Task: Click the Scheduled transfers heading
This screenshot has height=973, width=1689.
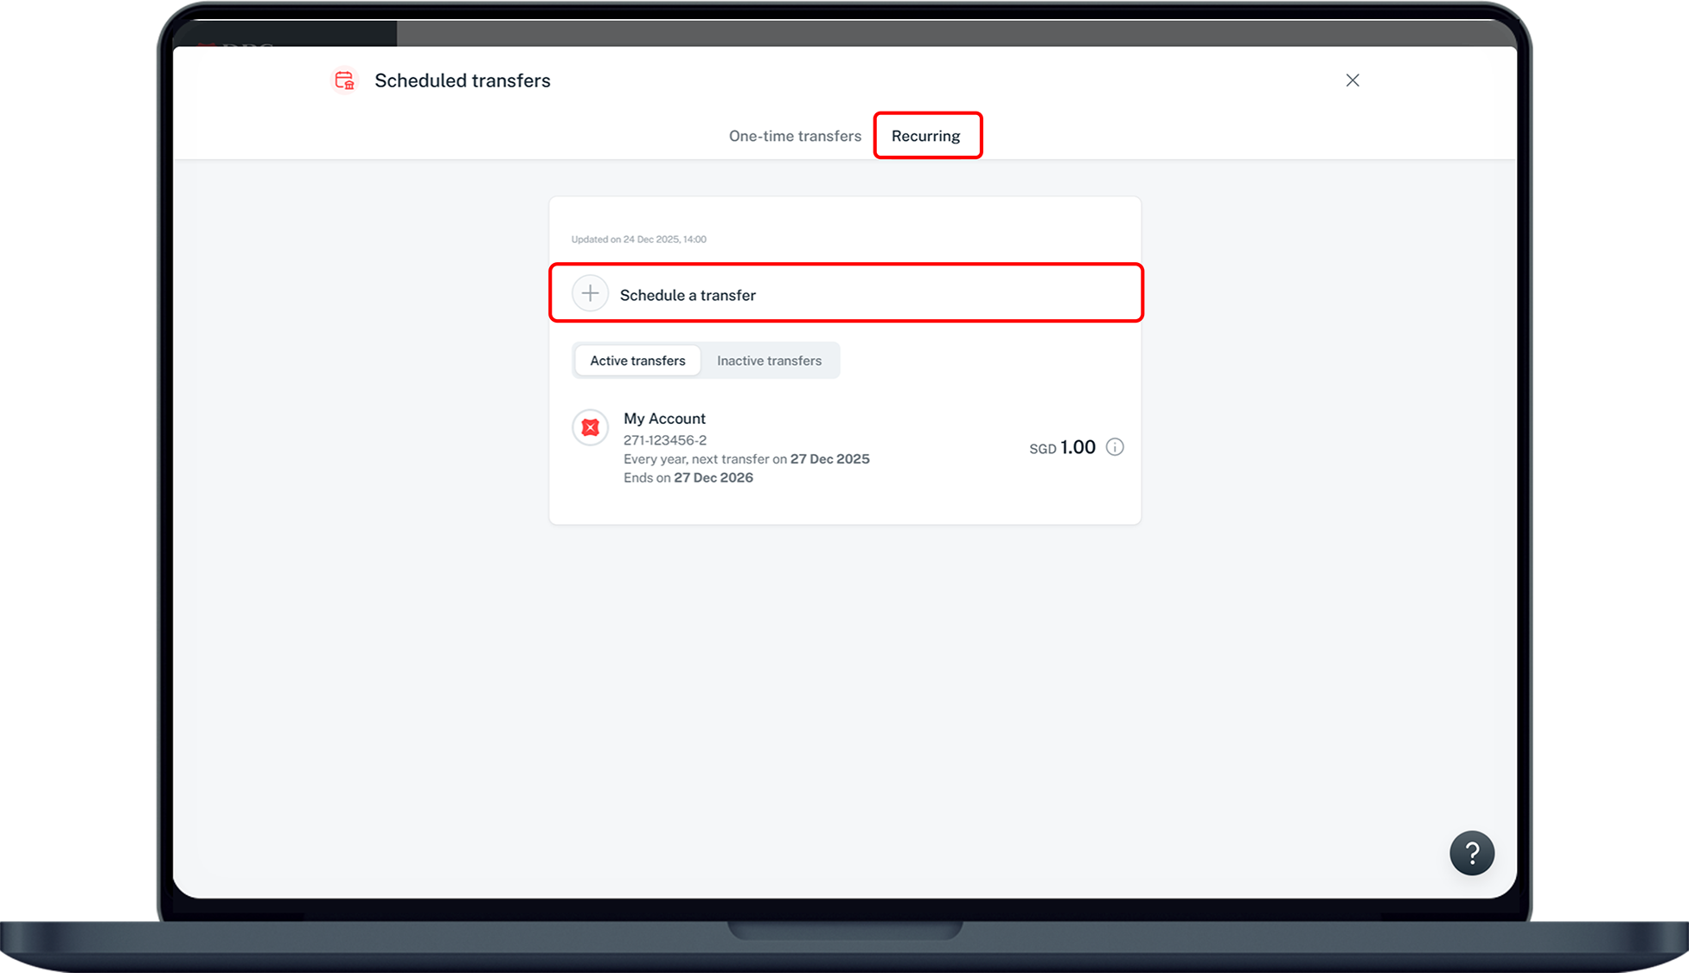Action: pyautogui.click(x=462, y=80)
